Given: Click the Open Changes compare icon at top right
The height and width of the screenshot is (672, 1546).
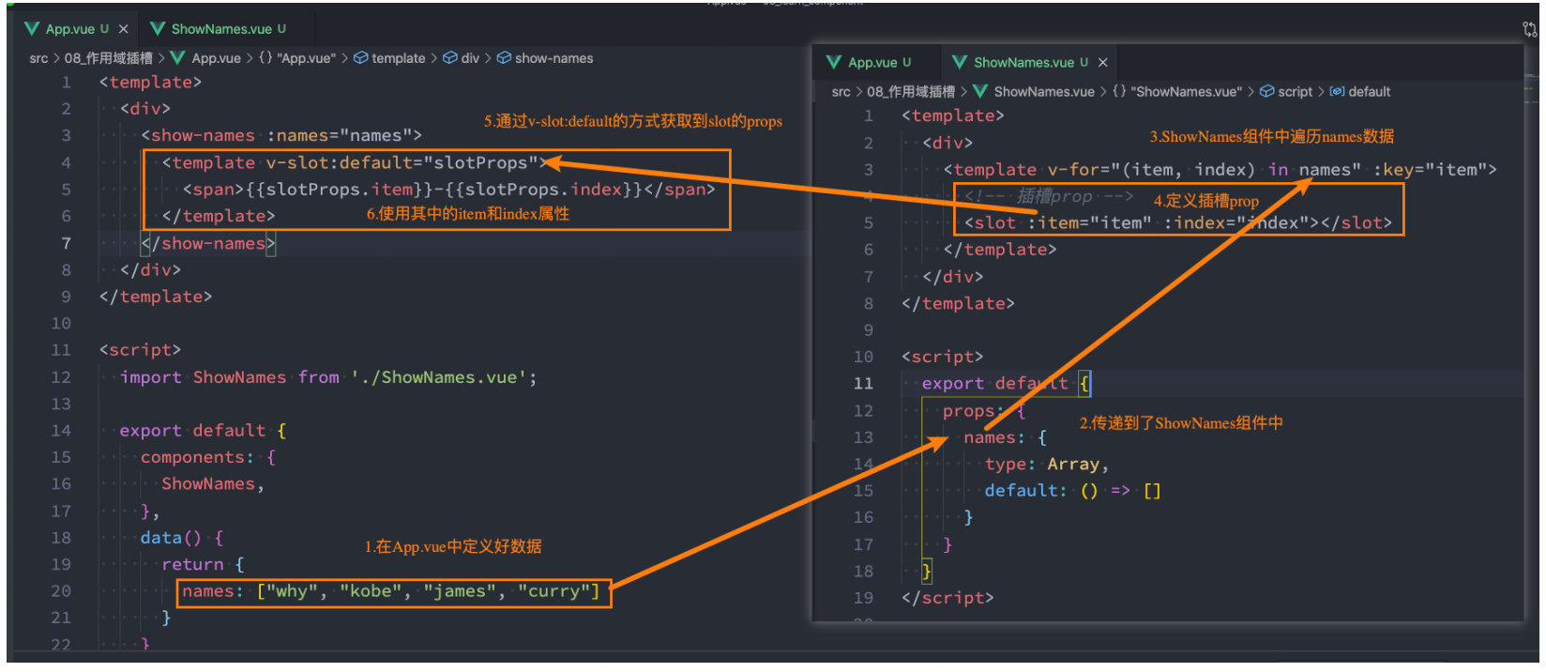Looking at the screenshot, I should [x=1530, y=29].
